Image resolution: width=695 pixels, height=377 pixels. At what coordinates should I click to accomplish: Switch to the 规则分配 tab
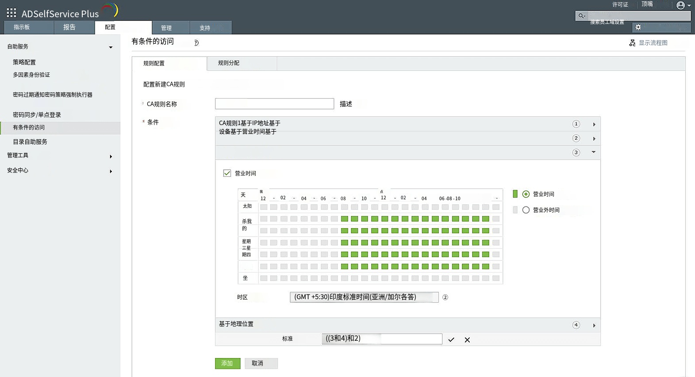point(229,63)
